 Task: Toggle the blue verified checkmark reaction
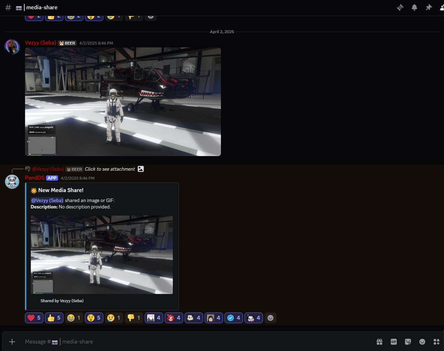234,318
